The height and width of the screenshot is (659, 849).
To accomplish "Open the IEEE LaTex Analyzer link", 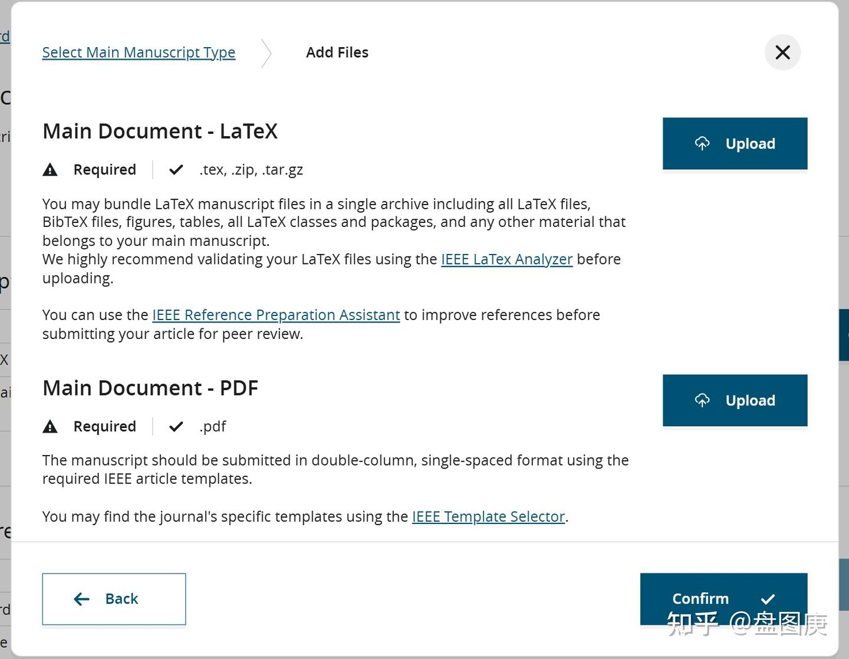I will click(507, 259).
